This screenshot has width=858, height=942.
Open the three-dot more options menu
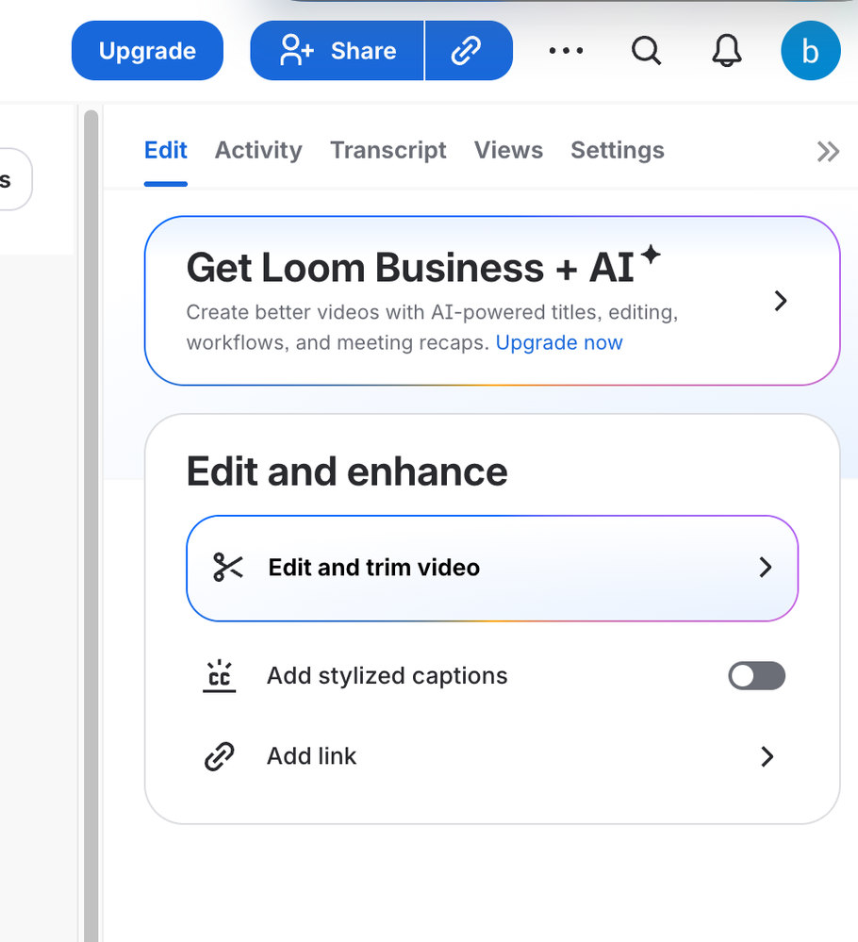pos(566,51)
